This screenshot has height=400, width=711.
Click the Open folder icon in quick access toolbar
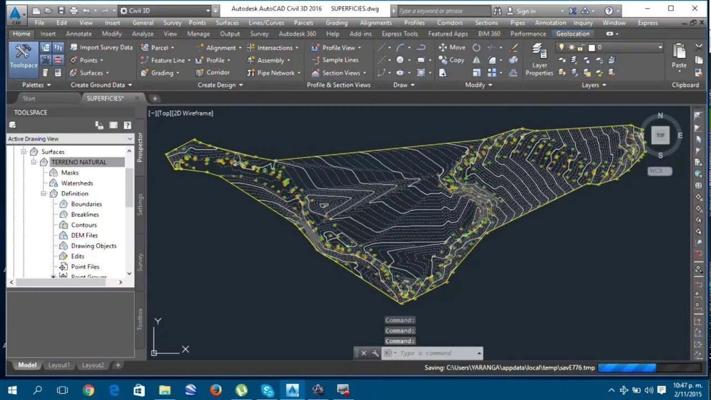point(48,11)
